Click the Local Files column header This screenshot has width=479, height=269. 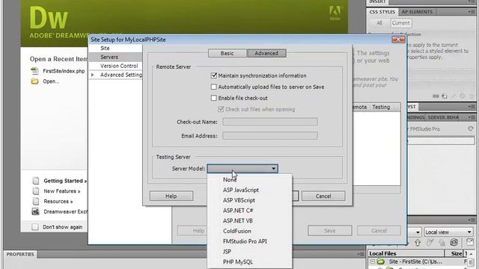pos(406,253)
